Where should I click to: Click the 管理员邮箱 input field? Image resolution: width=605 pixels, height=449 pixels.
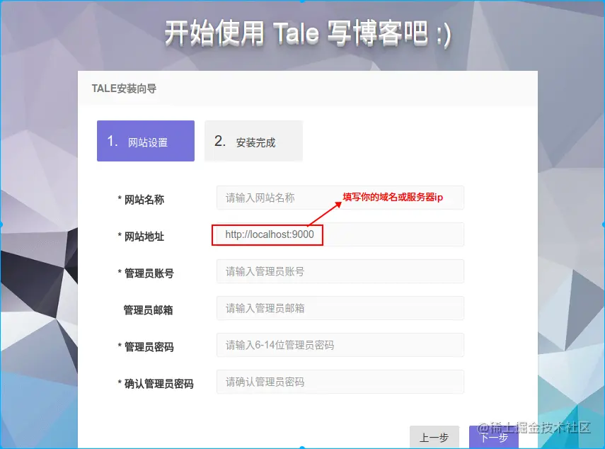(x=340, y=308)
